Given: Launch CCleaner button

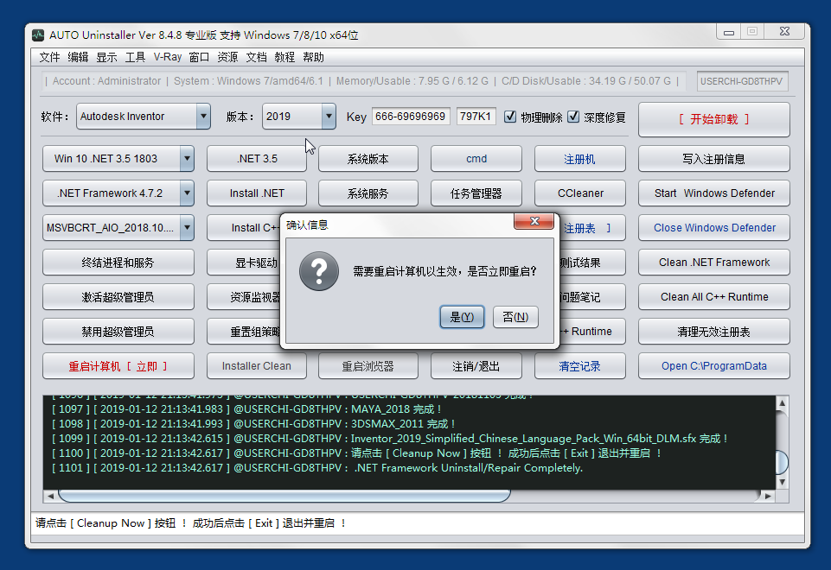Looking at the screenshot, I should click(x=579, y=193).
